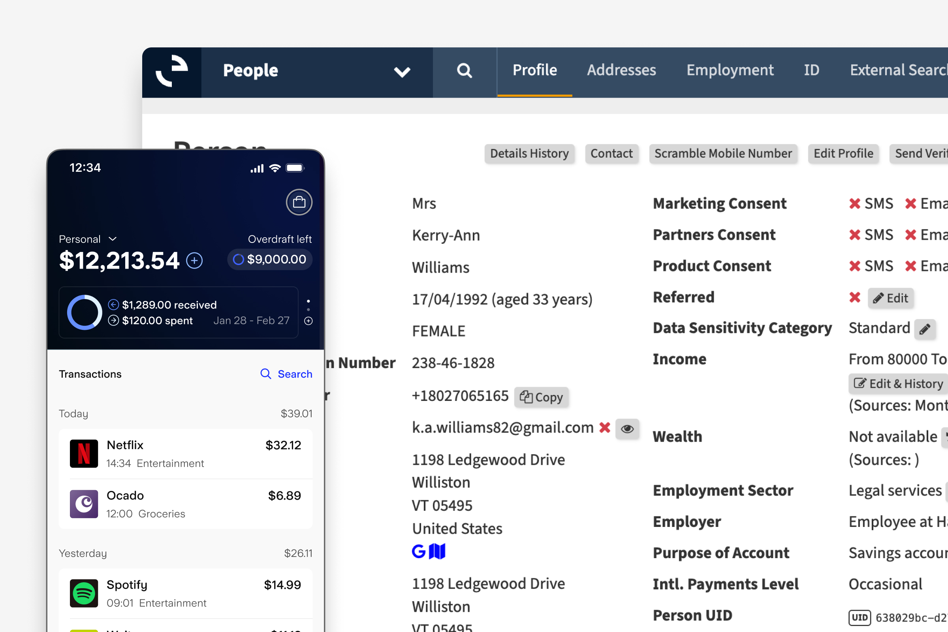
Task: Toggle email visibility eye icon
Action: click(x=627, y=429)
